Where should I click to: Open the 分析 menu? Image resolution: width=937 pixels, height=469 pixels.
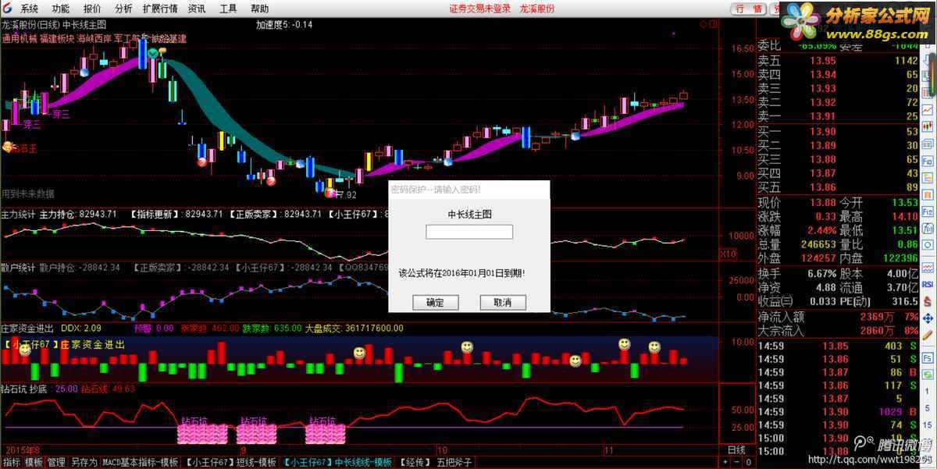point(123,9)
